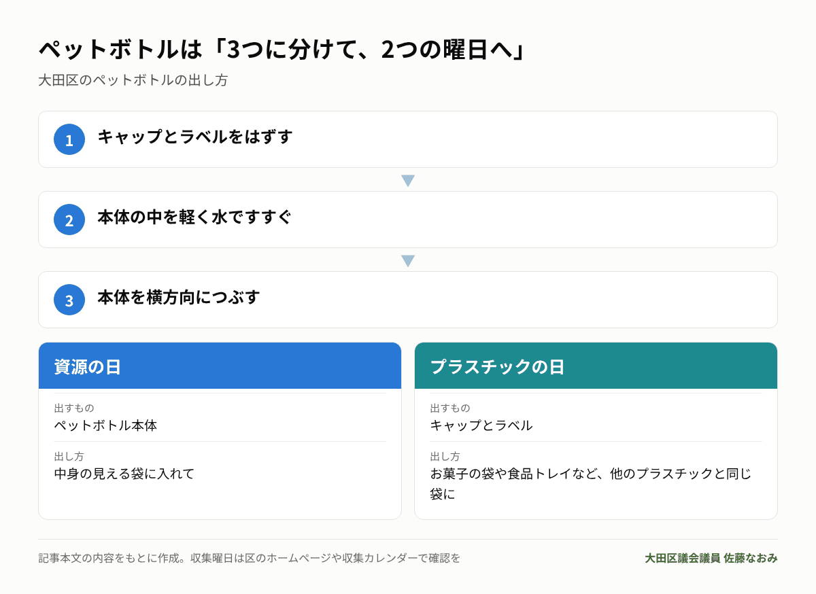
Task: Click "出すもの" label in the 資源の日 card
Action: pyautogui.click(x=74, y=408)
